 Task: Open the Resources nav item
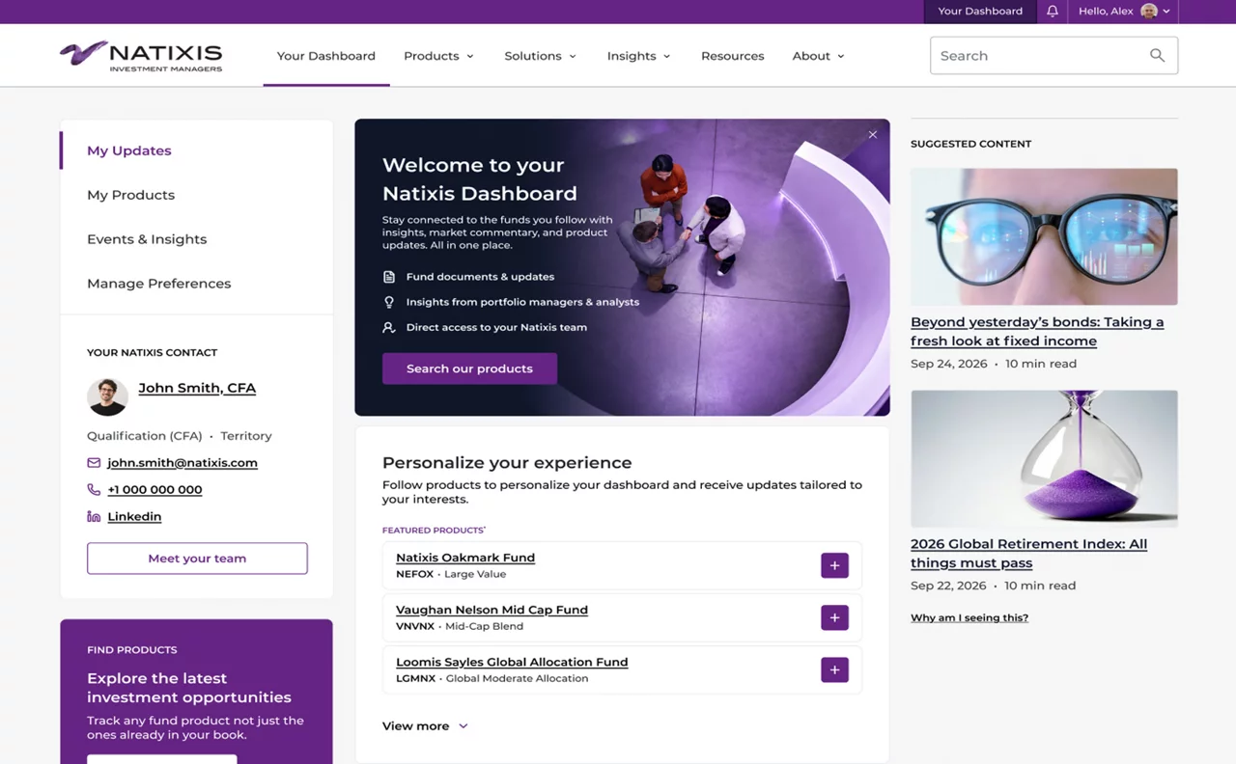point(733,56)
